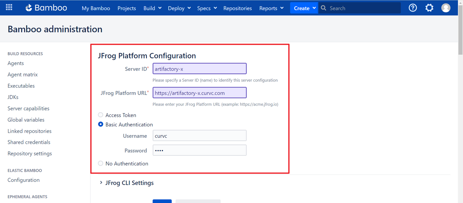Click the search magnifier icon
This screenshot has width=463, height=203.
(x=323, y=8)
